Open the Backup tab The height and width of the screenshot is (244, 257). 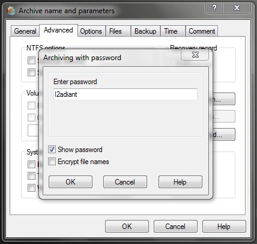click(x=145, y=31)
